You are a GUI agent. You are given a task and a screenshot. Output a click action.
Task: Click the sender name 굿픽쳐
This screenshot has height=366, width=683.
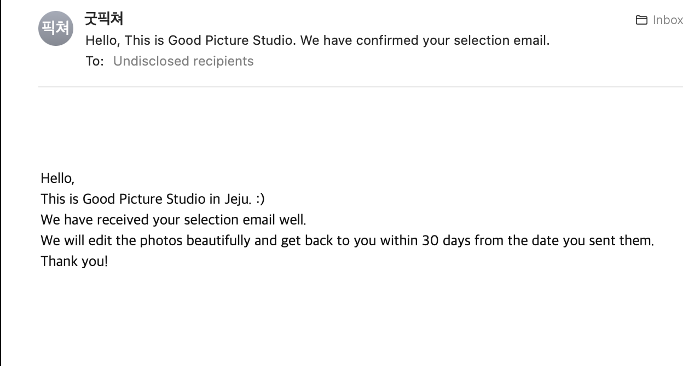pos(104,19)
